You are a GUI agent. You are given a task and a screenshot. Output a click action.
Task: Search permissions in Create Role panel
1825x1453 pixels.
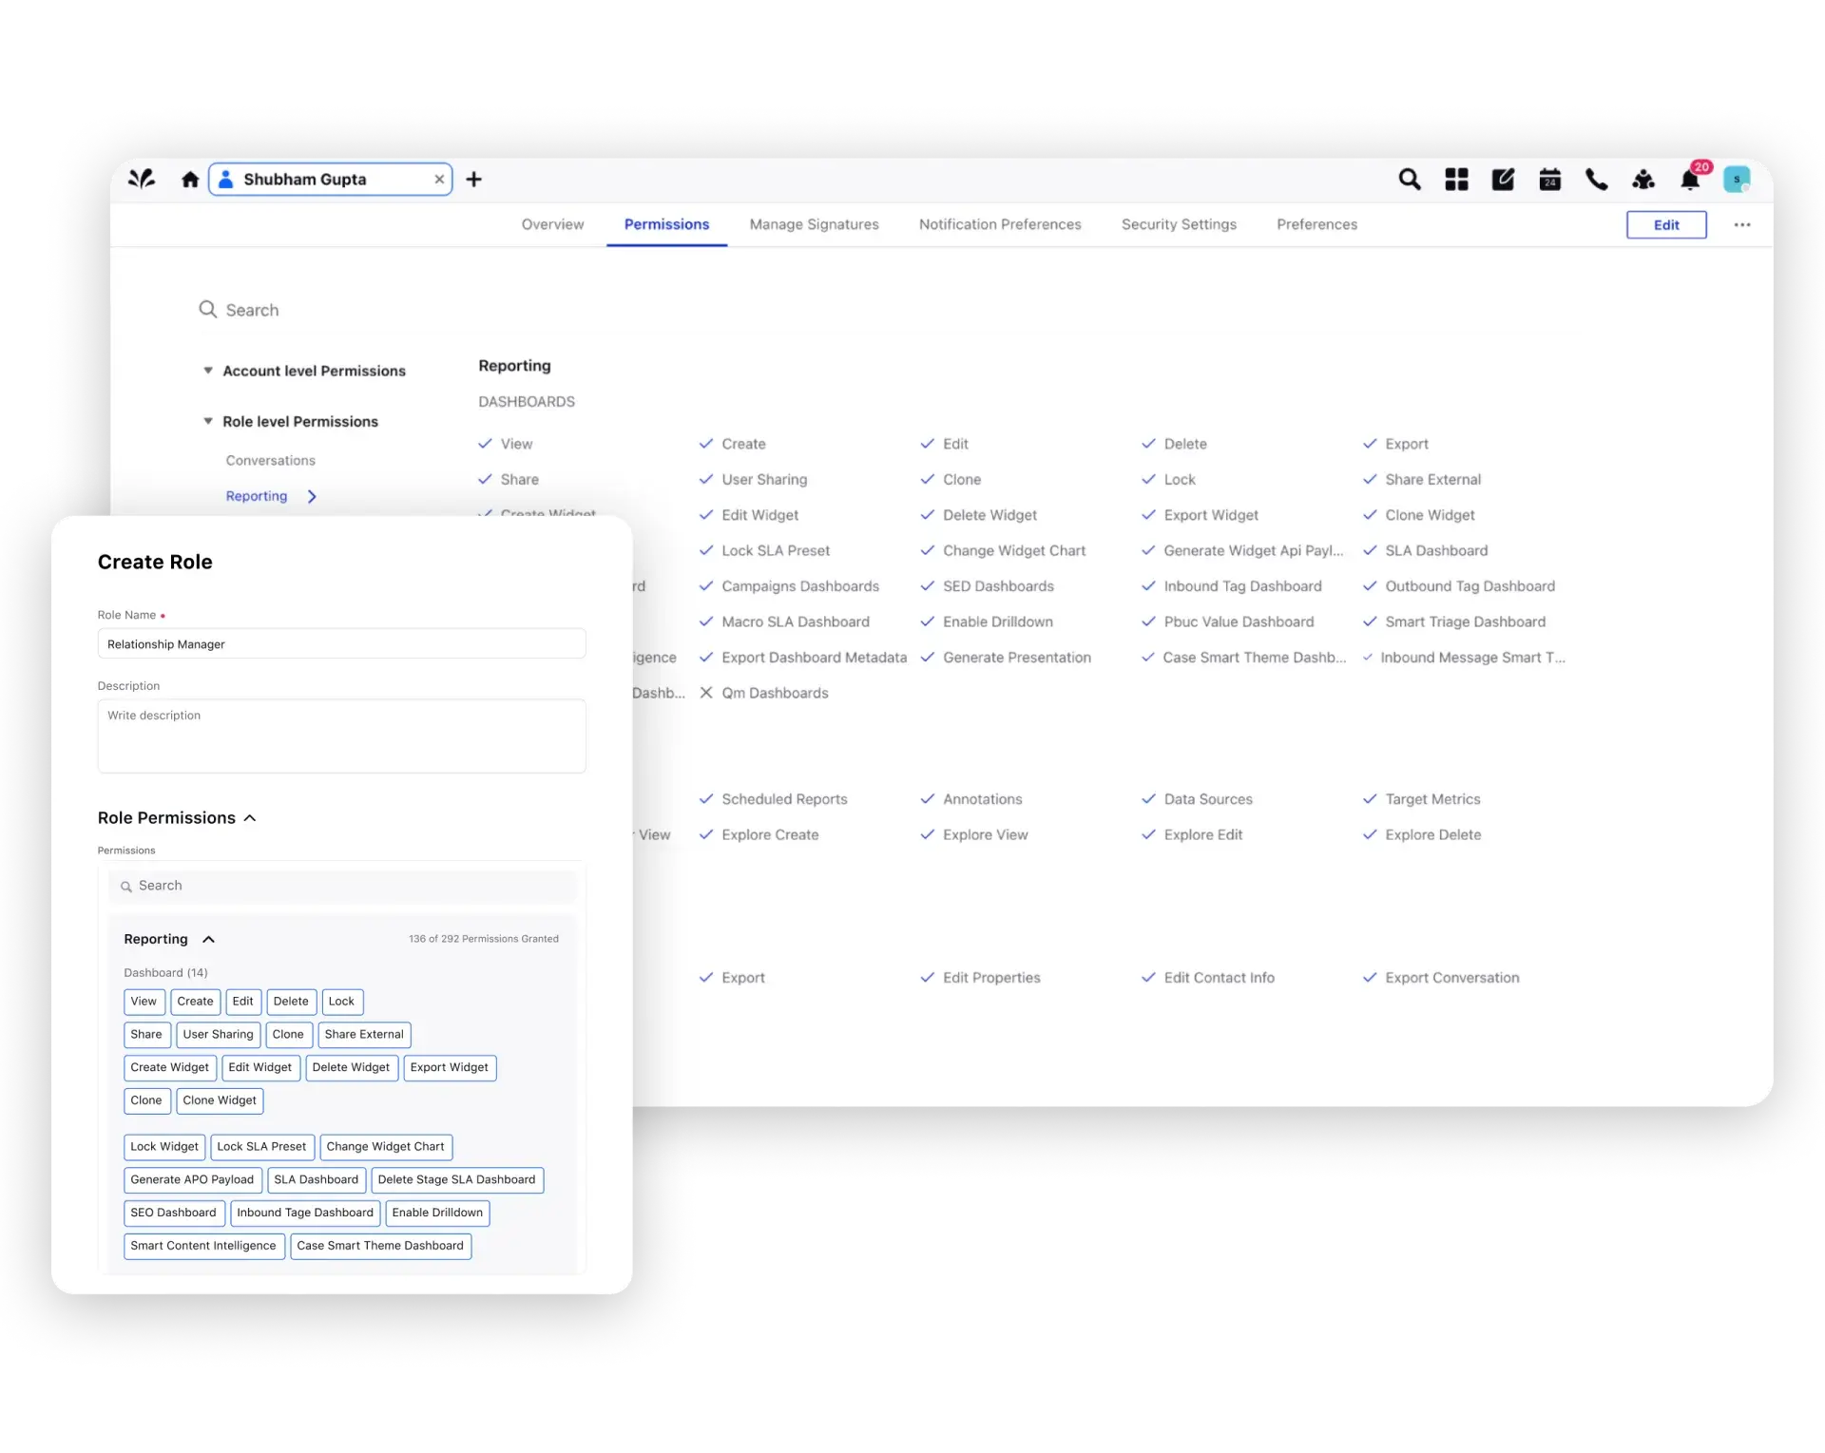(x=339, y=885)
